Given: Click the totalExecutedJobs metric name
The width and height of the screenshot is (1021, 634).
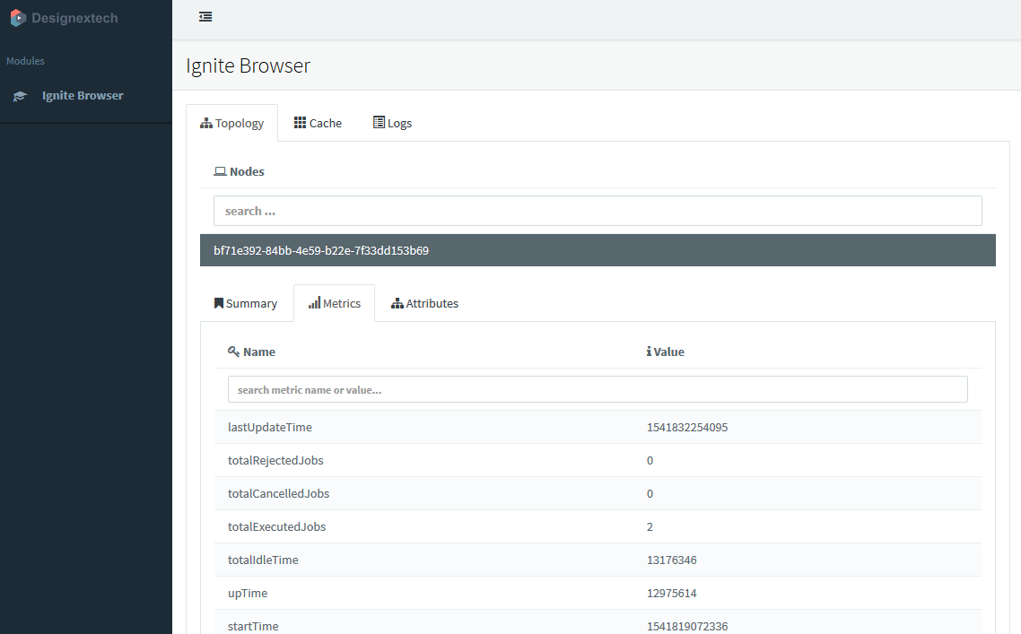Looking at the screenshot, I should 276,527.
